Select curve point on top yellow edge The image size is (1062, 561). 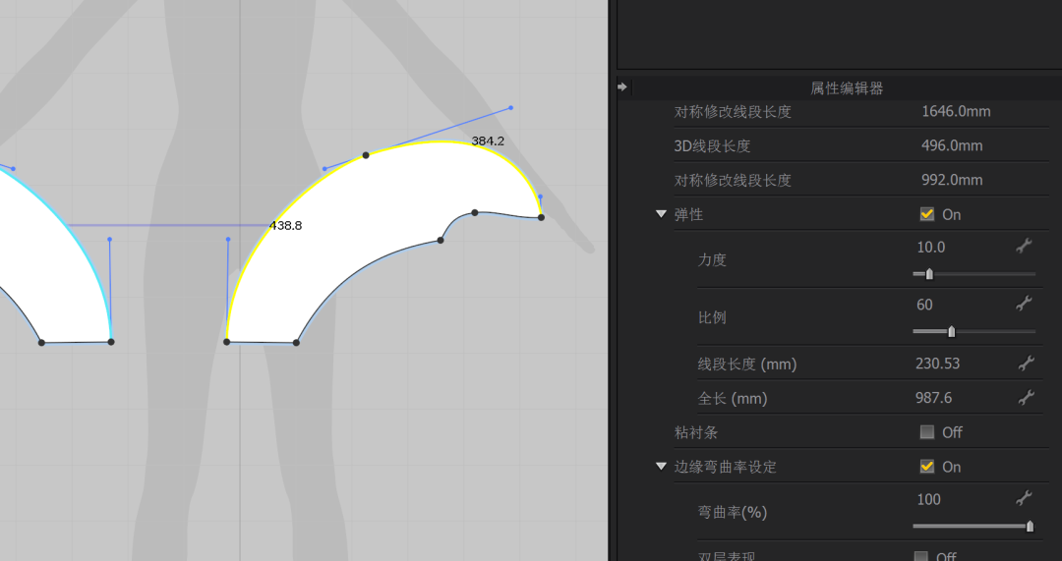[x=366, y=155]
